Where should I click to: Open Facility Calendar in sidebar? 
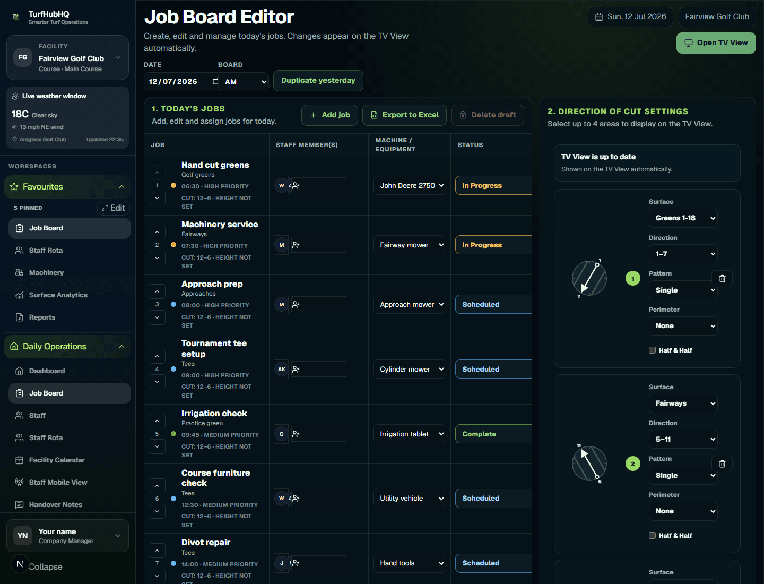70,460
